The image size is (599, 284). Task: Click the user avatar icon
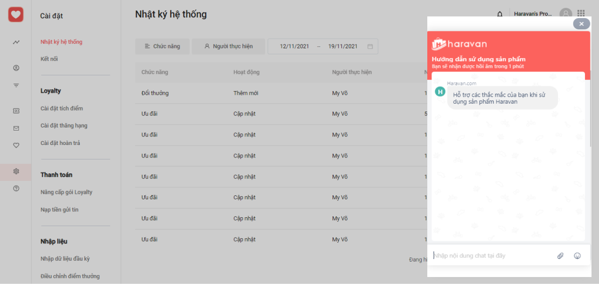pyautogui.click(x=566, y=14)
